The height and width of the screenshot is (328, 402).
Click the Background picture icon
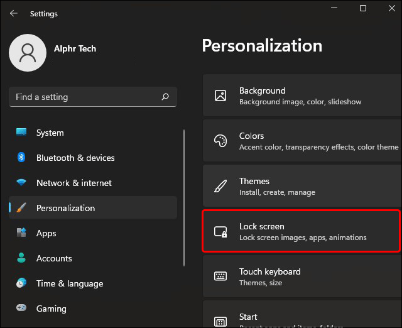[220, 96]
